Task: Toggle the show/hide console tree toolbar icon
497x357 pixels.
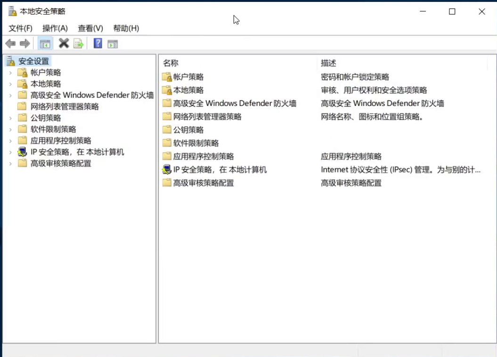Action: click(x=45, y=44)
